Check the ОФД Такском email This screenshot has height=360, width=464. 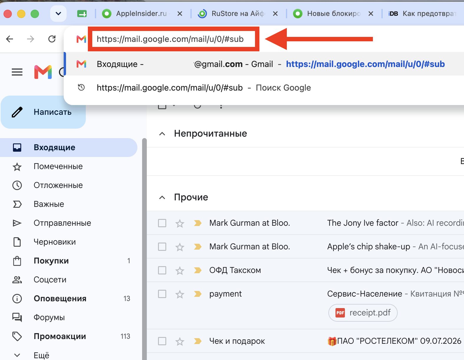pos(162,270)
